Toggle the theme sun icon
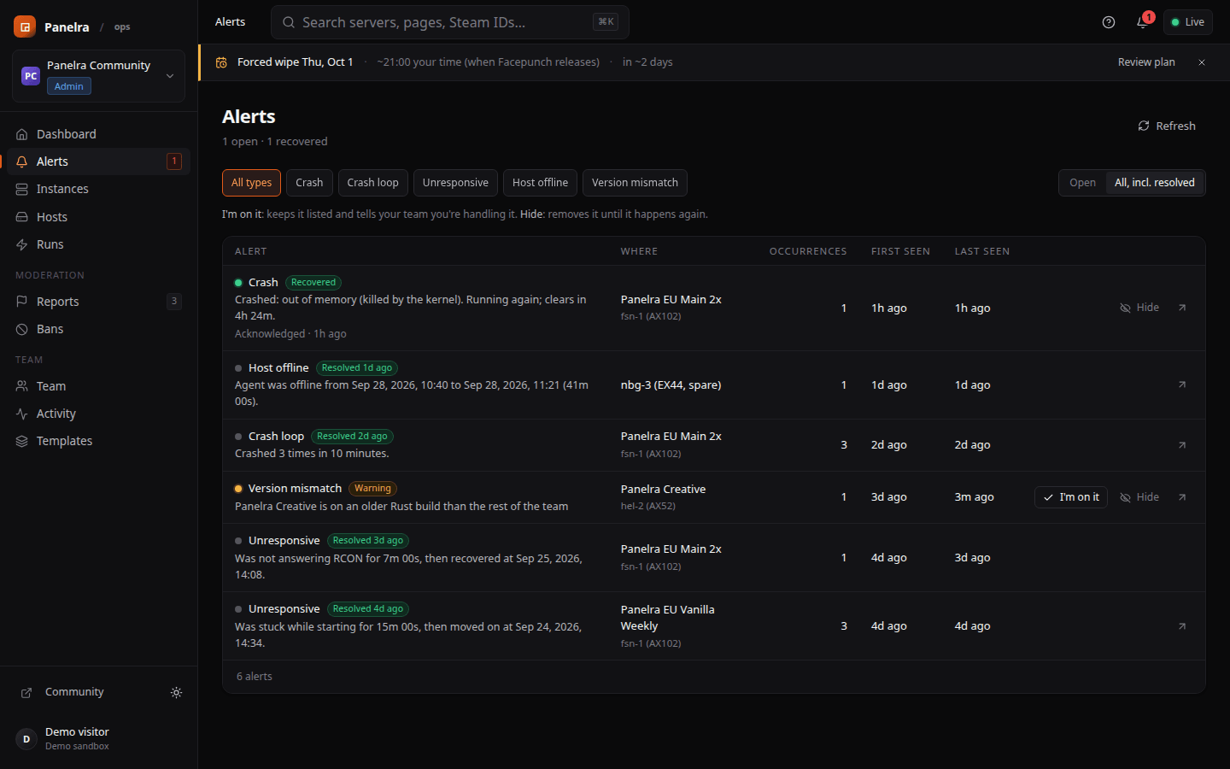Screen dimensions: 1230x769 (176, 692)
